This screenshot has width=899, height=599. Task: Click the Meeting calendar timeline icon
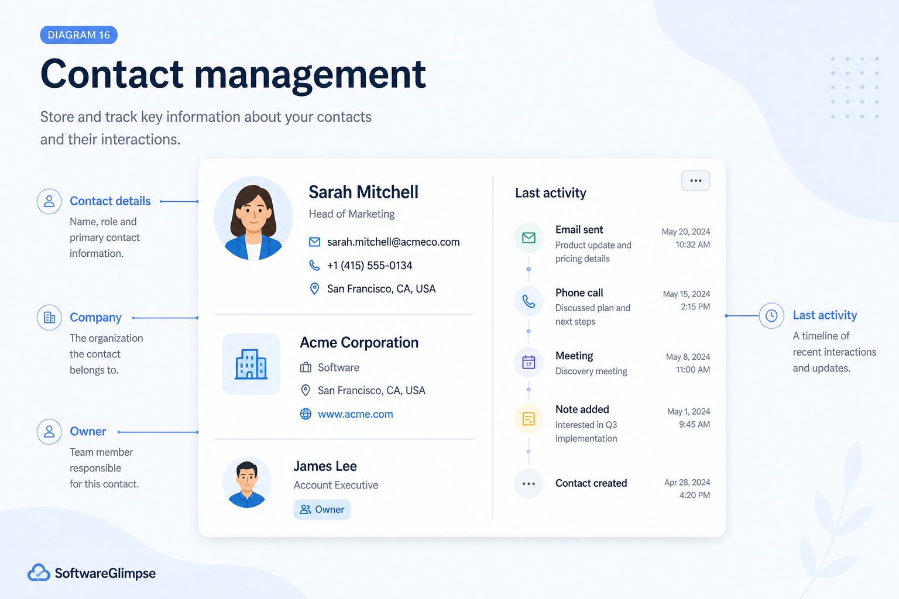529,362
